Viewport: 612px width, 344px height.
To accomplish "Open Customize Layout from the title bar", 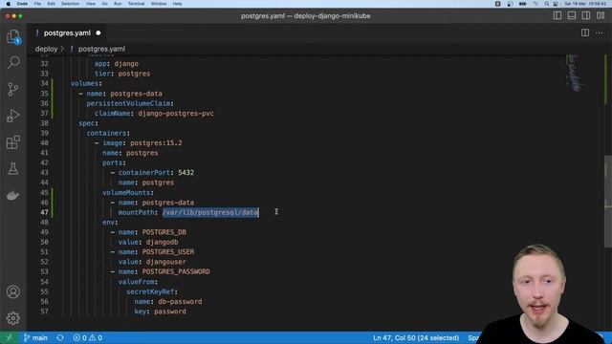I will click(601, 15).
